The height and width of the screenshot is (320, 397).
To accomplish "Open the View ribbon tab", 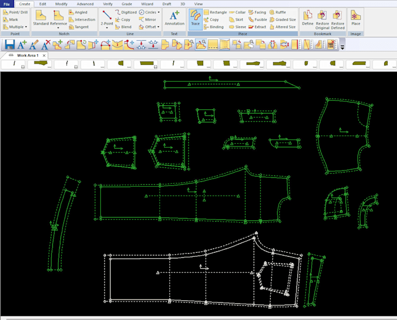I will coord(198,4).
